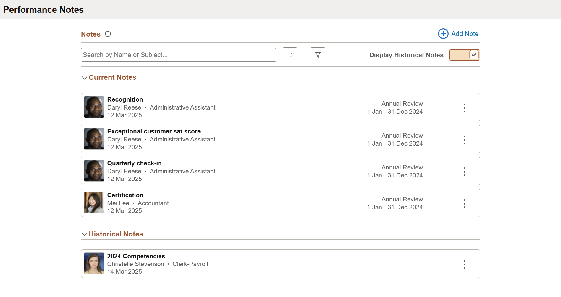Click the info icon beside Notes heading

108,34
